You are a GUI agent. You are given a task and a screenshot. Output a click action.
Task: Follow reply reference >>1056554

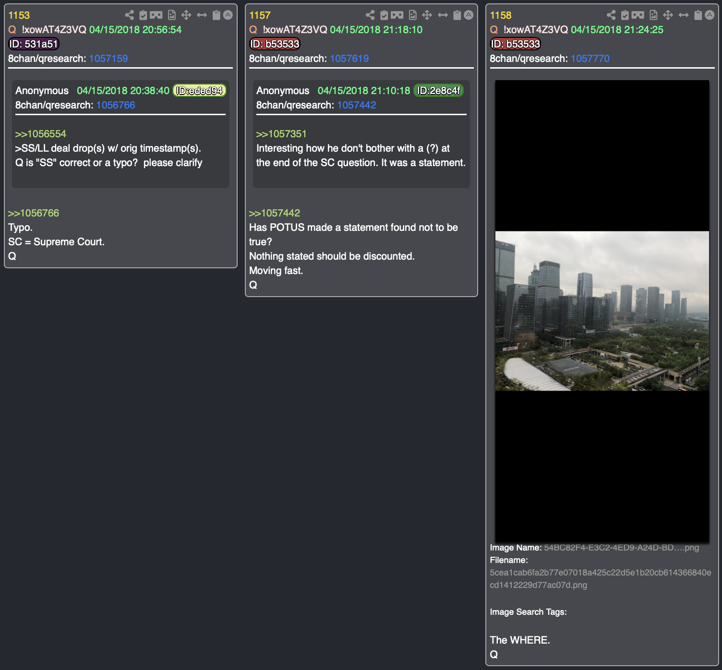click(41, 134)
